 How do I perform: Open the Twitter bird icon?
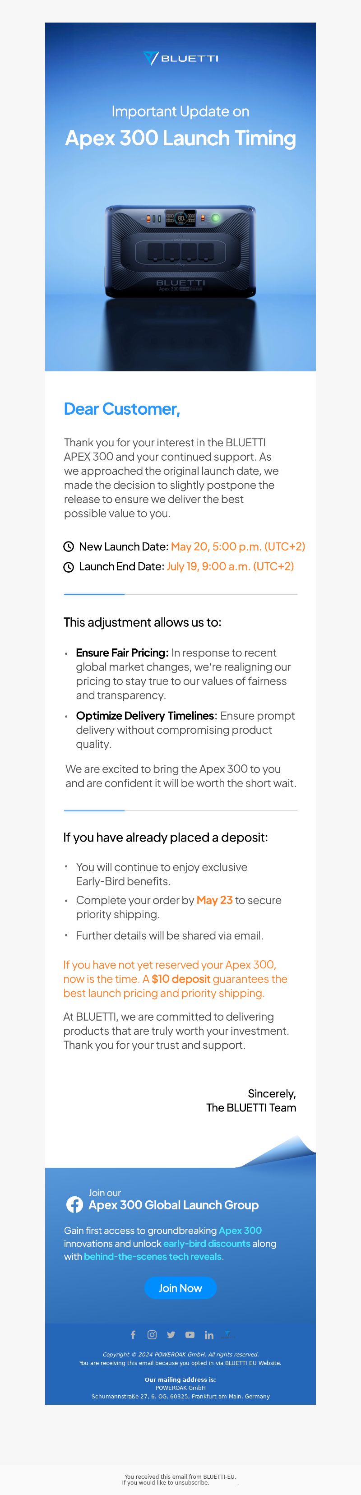coord(171,1334)
